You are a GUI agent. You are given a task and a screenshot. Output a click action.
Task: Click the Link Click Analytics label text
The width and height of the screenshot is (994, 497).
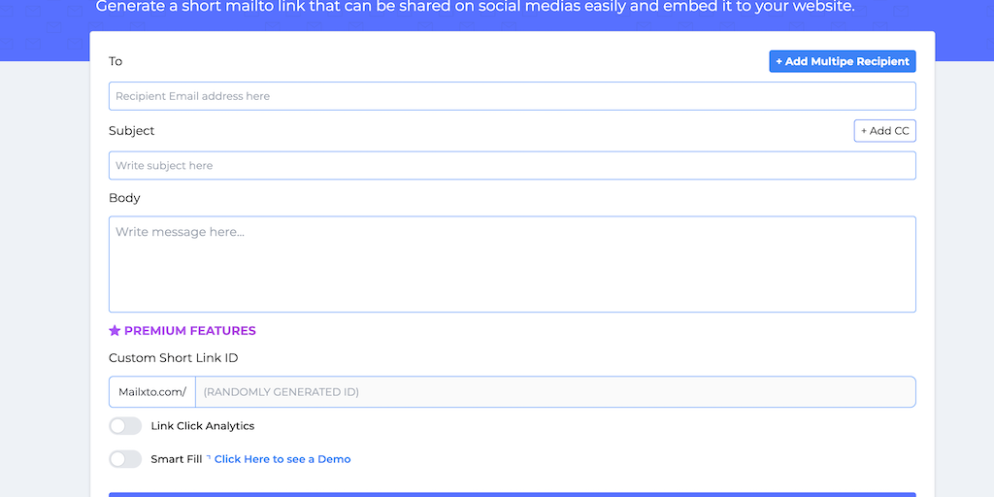point(203,426)
